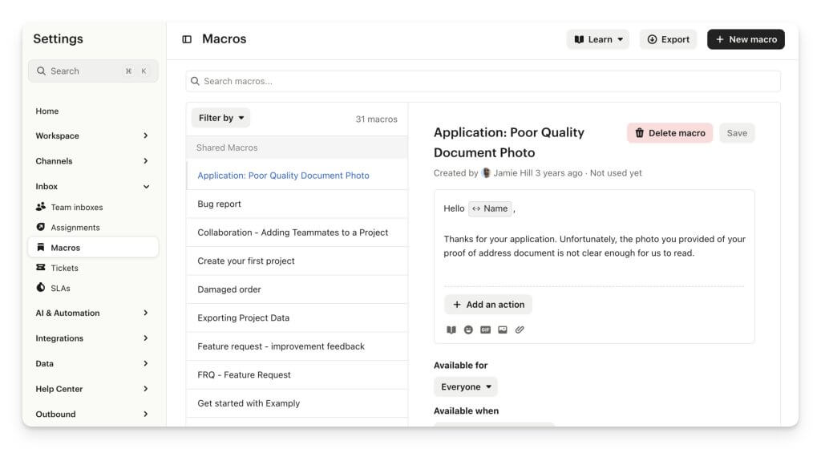Viewport: 821px width, 449px height.
Task: Click the New macro button
Action: click(x=746, y=39)
